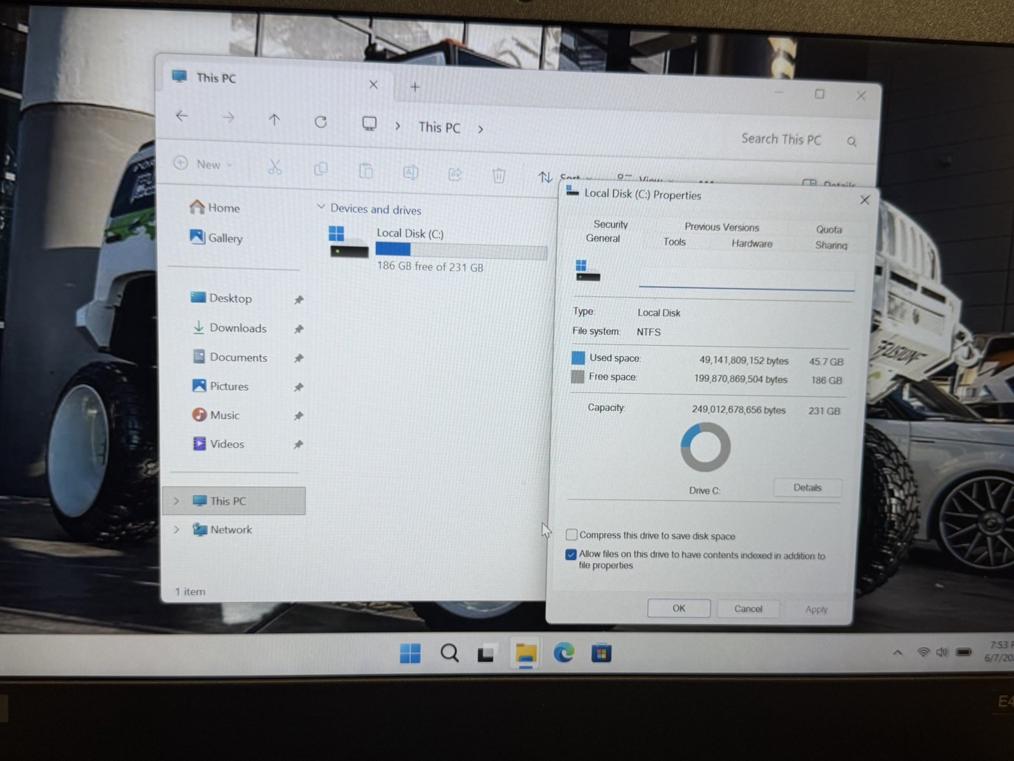Open taskbar Search
Viewport: 1014px width, 761px height.
(x=449, y=653)
